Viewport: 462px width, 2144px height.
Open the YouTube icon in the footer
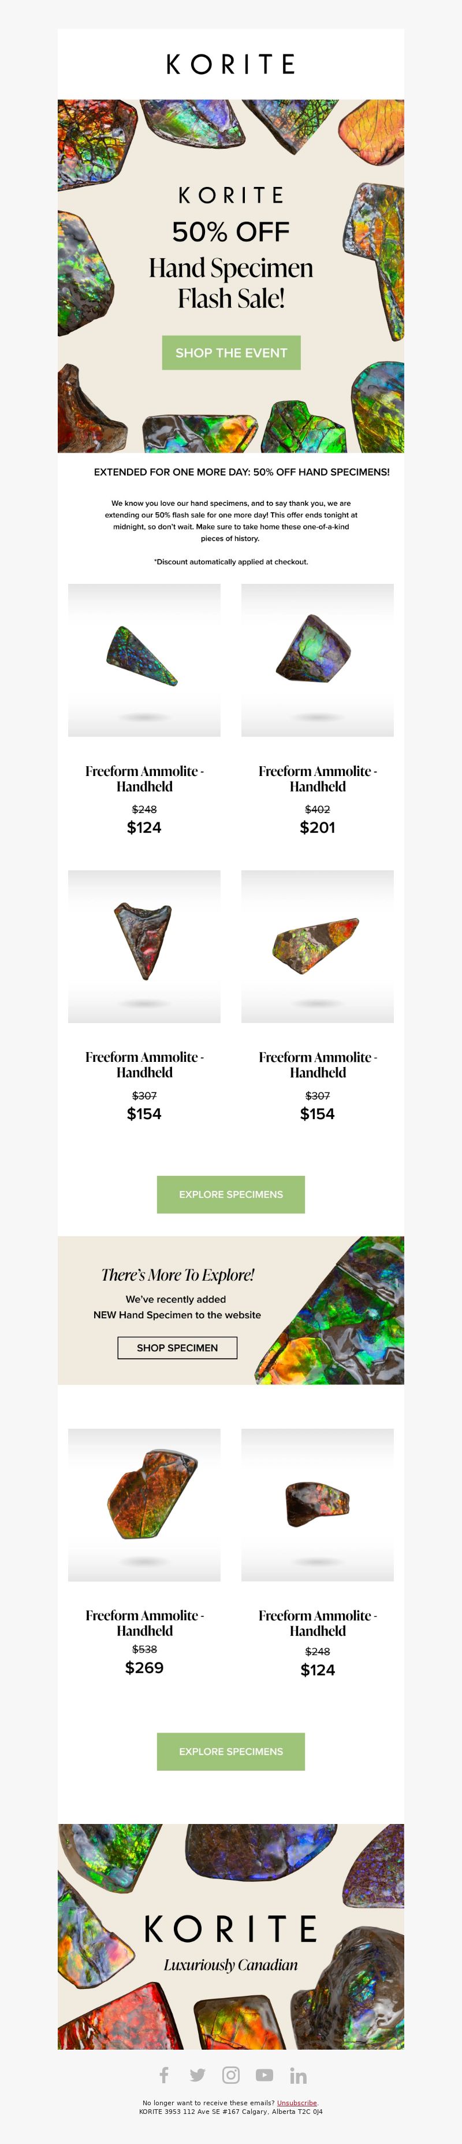[264, 2075]
